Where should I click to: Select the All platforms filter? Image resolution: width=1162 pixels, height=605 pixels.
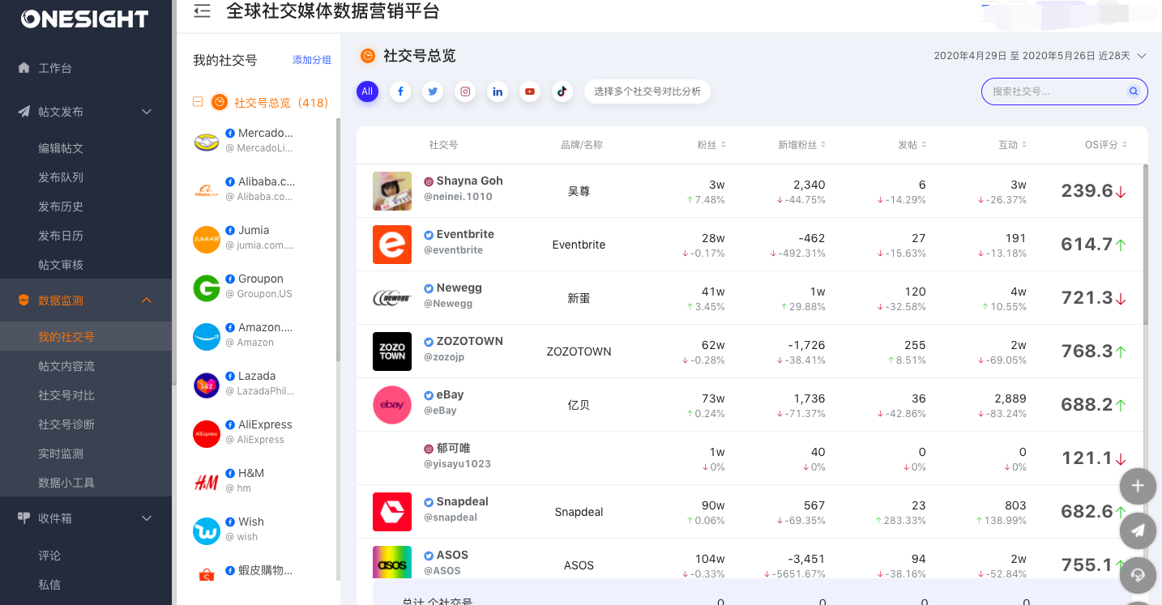(x=367, y=92)
